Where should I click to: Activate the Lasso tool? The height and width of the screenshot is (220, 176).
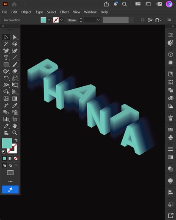(x=15, y=44)
